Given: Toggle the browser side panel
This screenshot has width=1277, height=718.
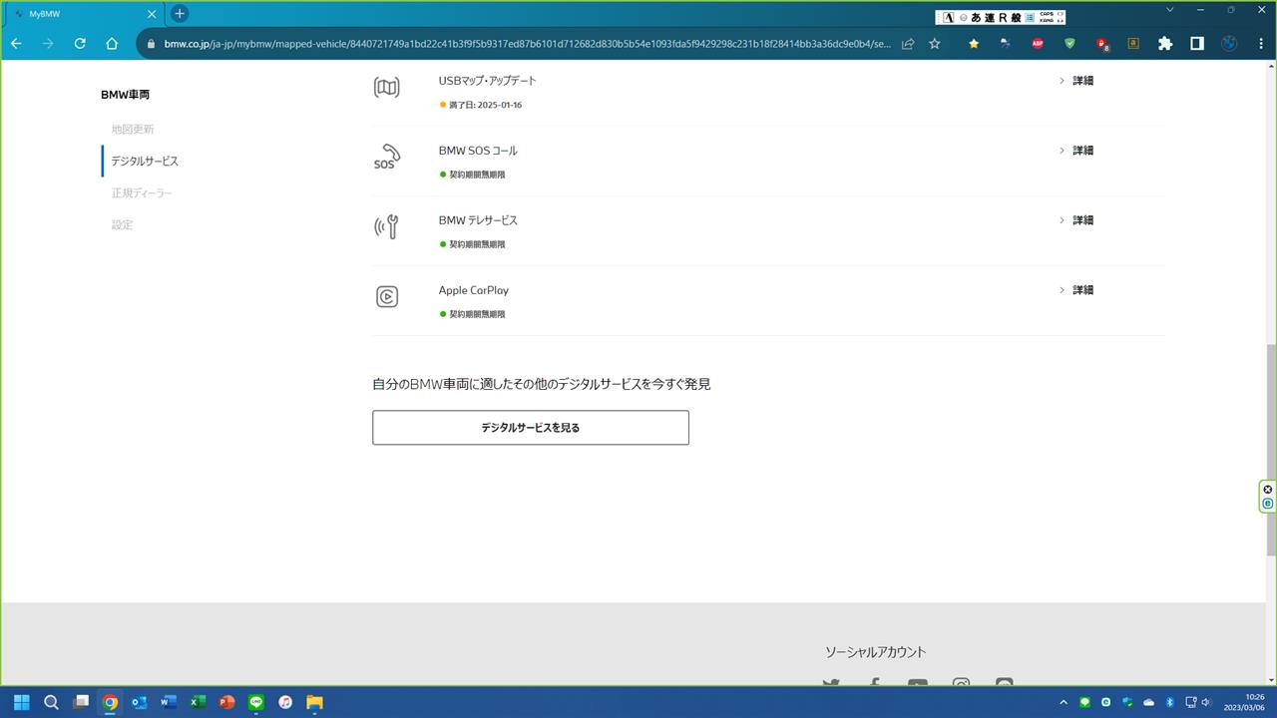Looking at the screenshot, I should point(1197,44).
